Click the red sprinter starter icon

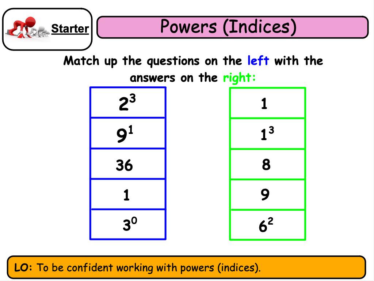26,29
